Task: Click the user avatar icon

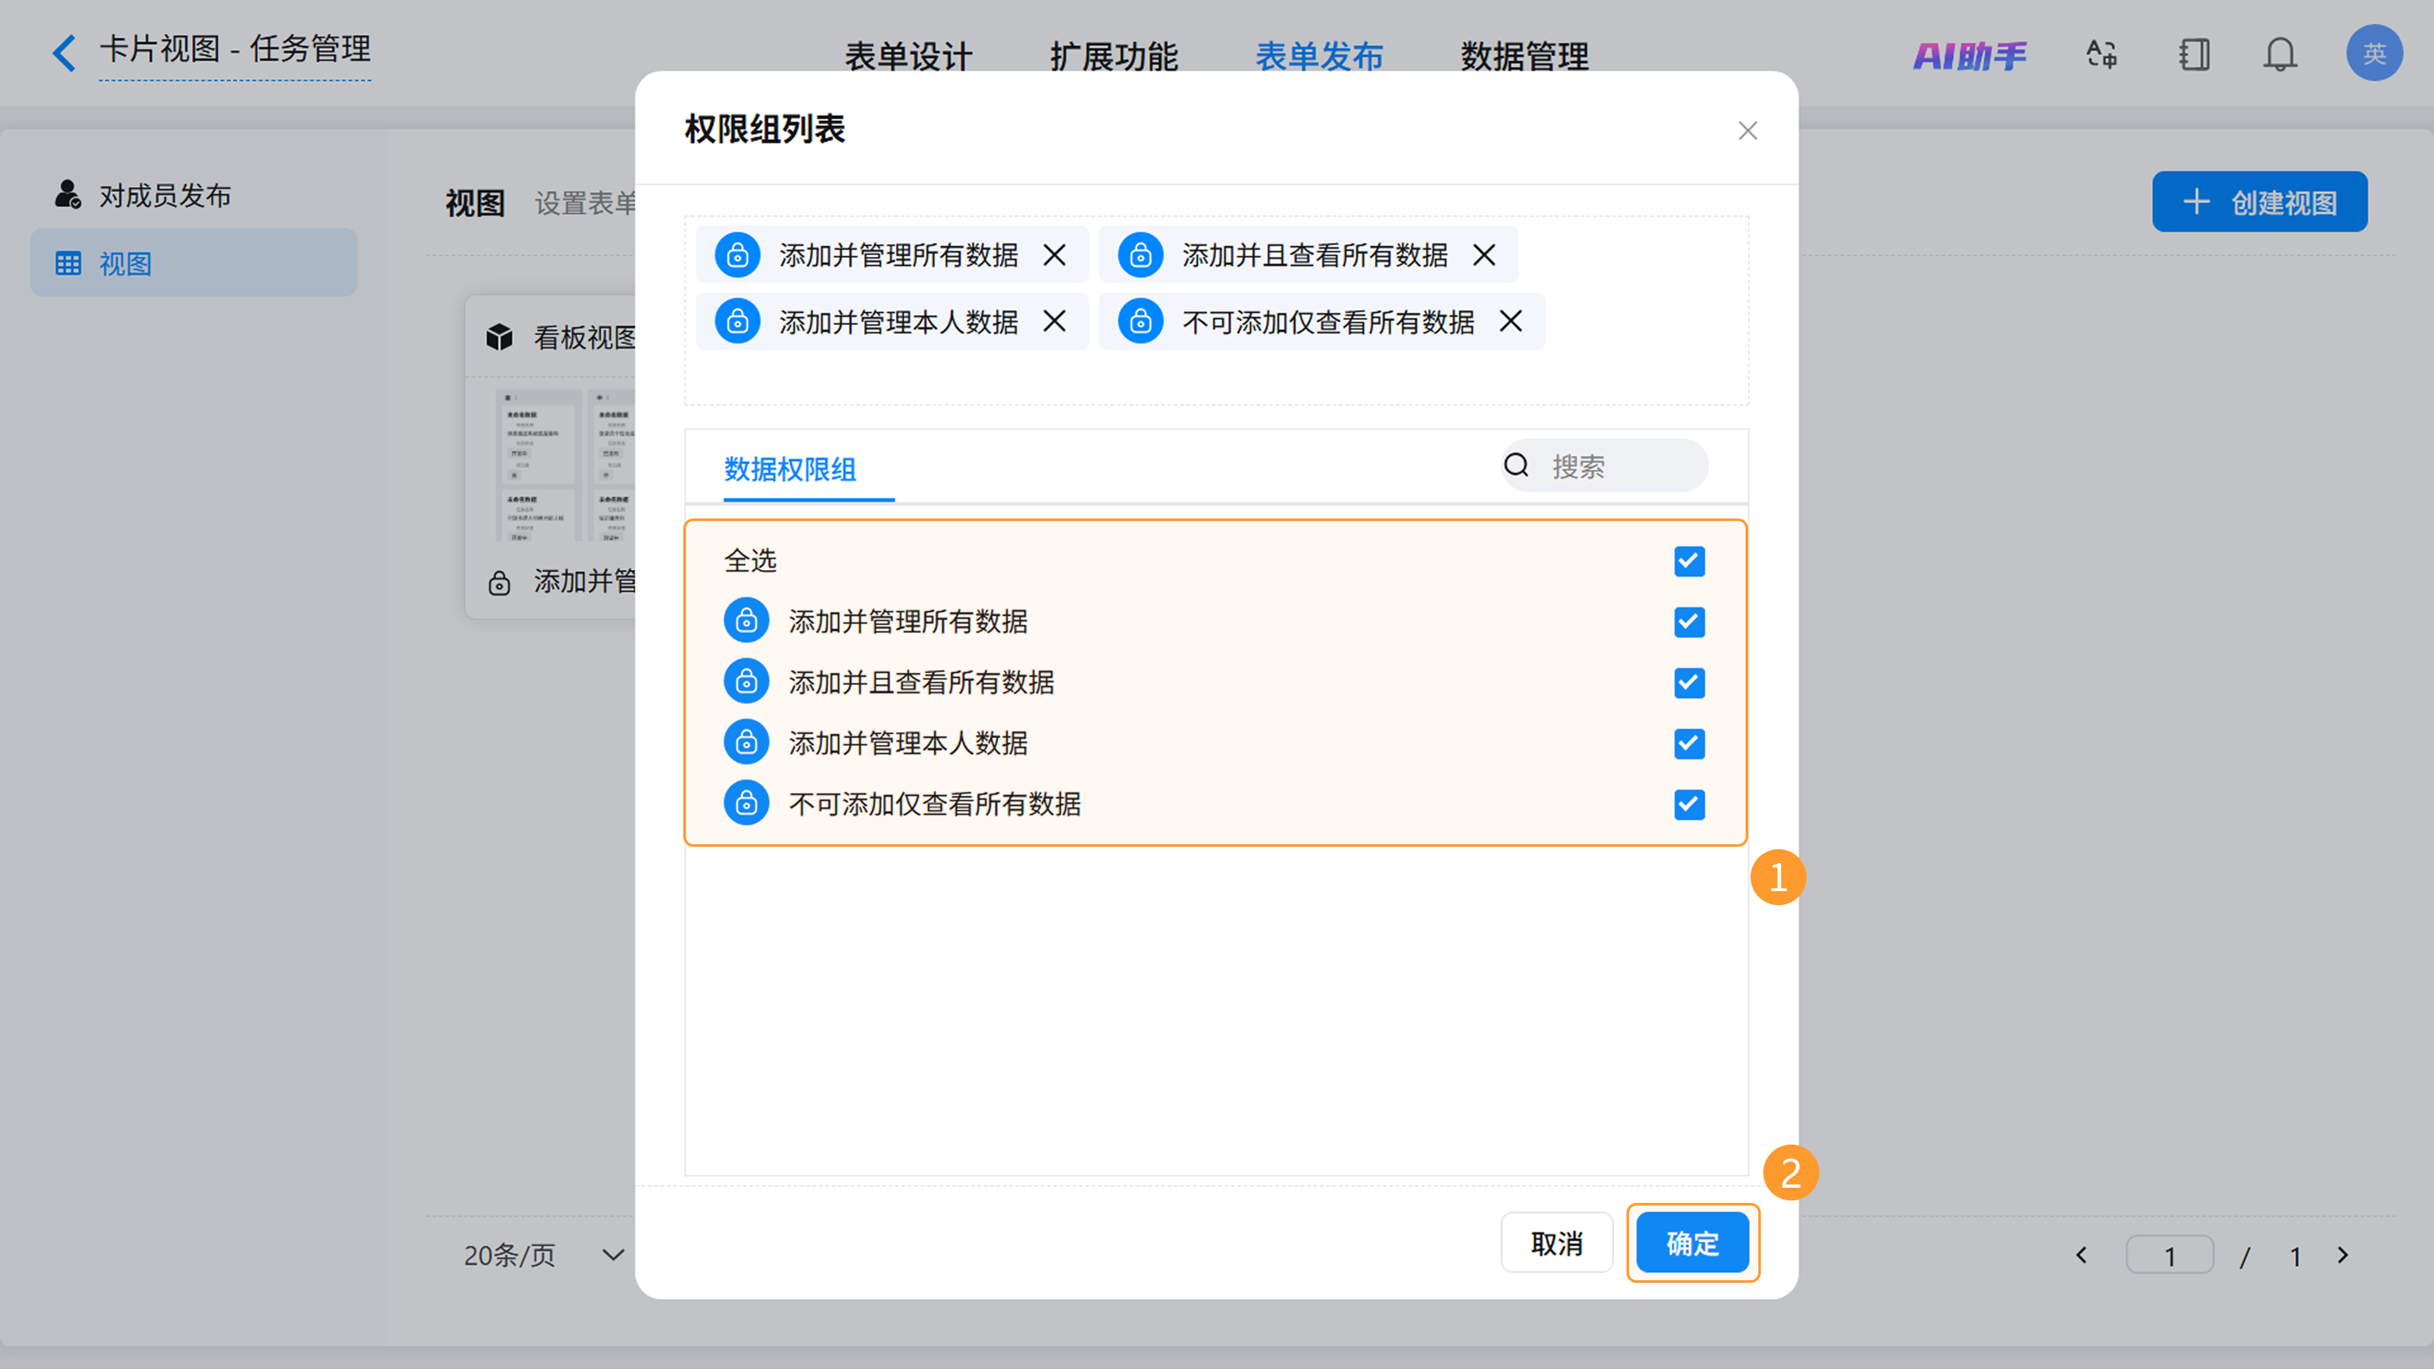Action: [2374, 54]
